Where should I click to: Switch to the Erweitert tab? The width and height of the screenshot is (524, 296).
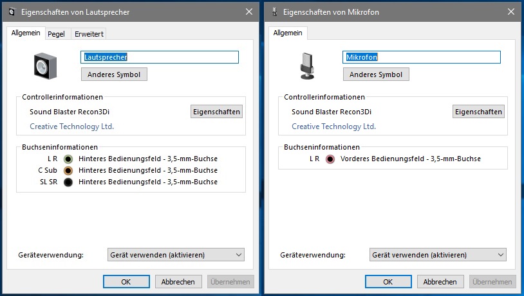[x=89, y=34]
